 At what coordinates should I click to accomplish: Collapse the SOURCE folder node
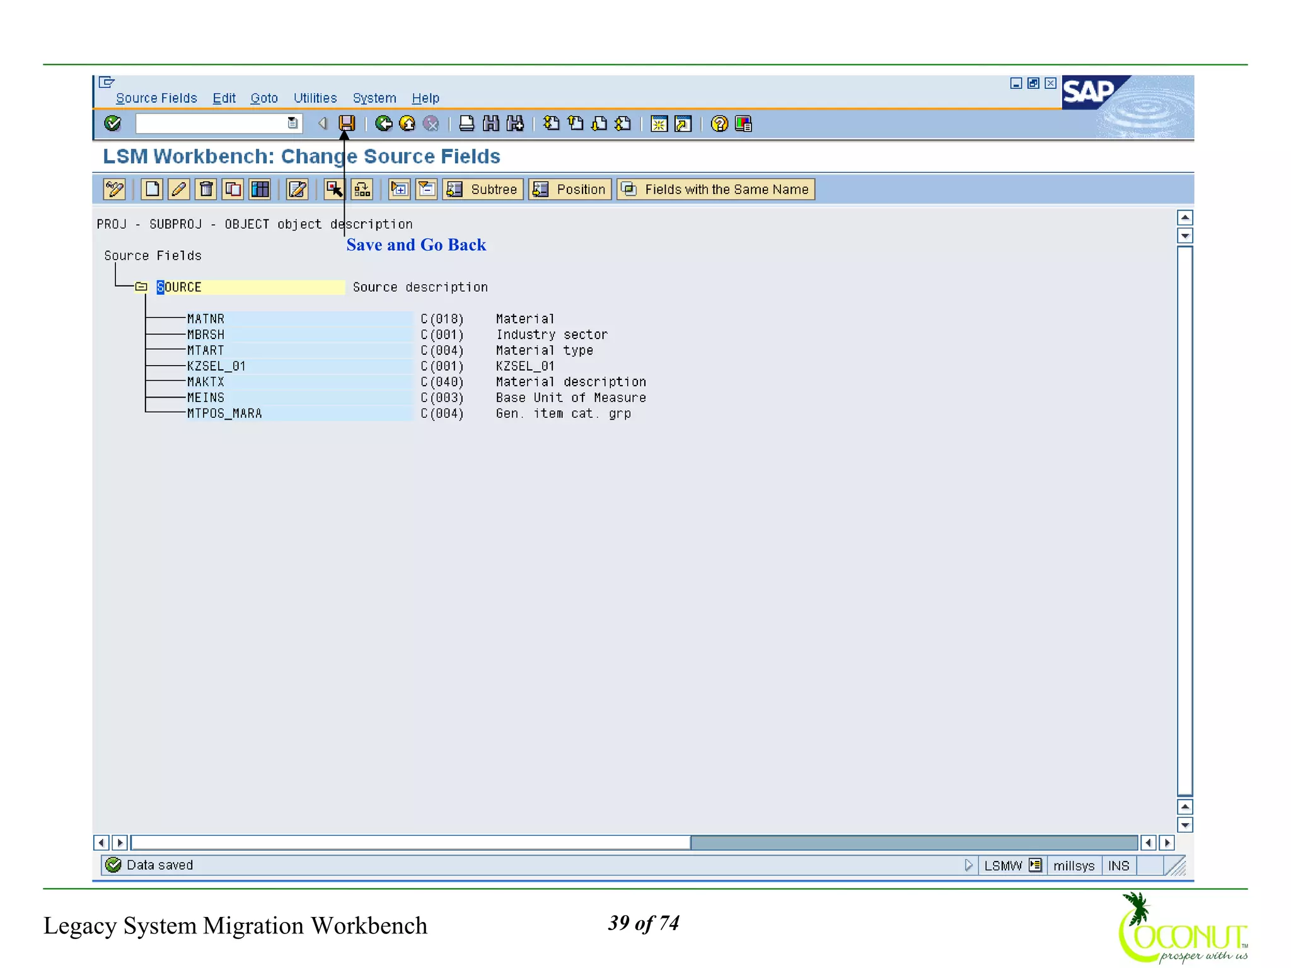pos(141,287)
